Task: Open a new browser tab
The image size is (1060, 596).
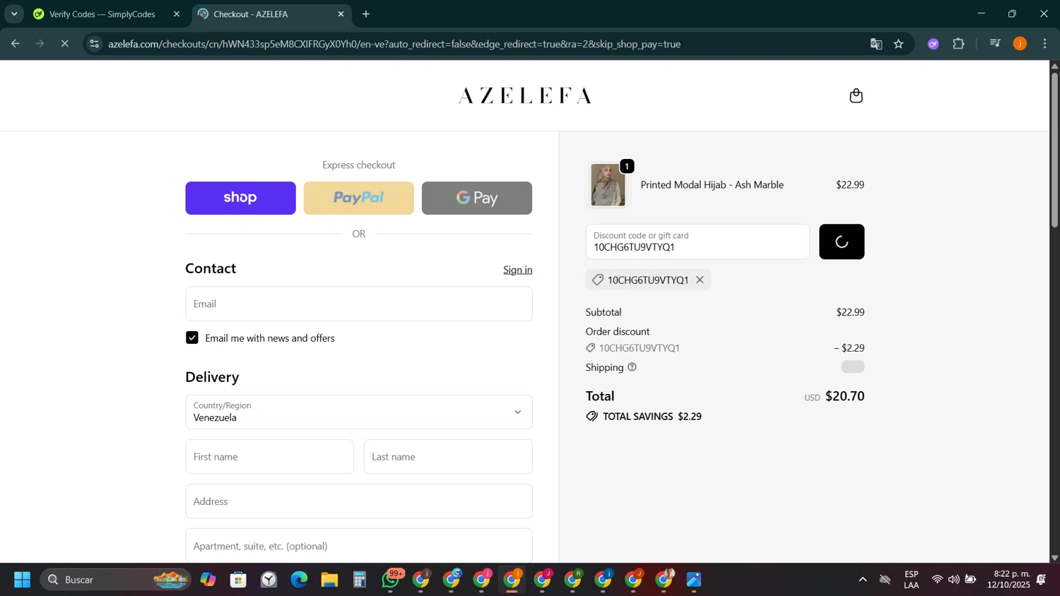Action: [366, 14]
